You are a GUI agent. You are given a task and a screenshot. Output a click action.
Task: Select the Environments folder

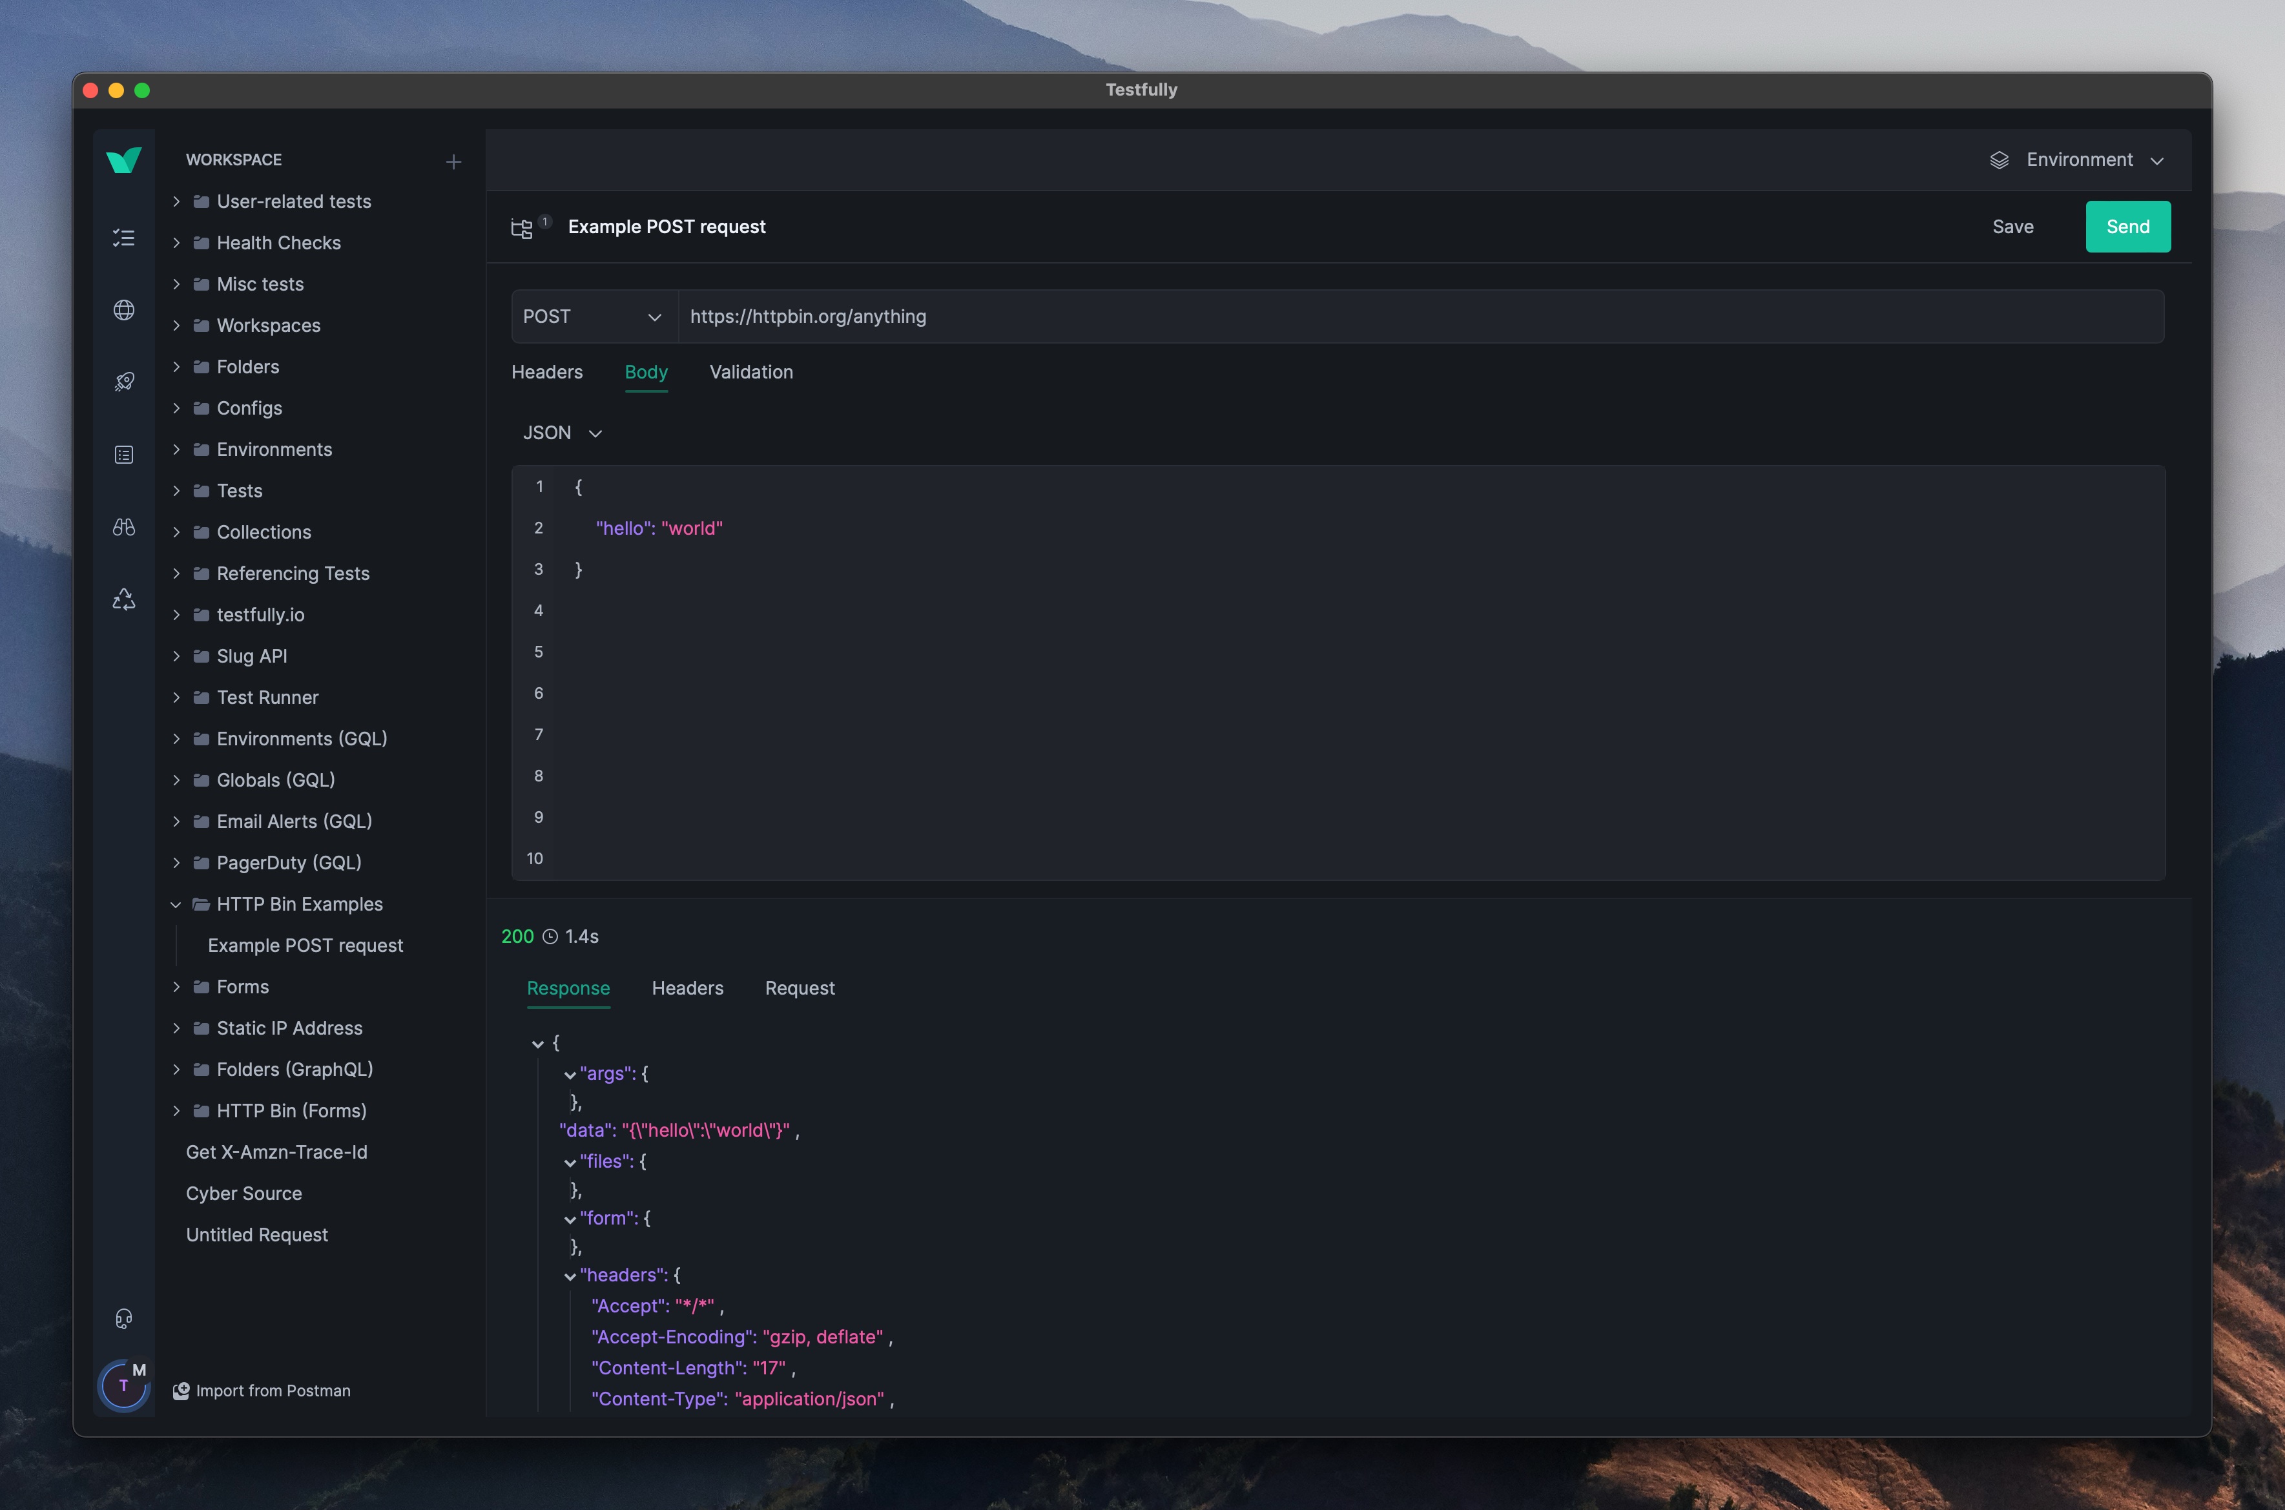coord(274,450)
